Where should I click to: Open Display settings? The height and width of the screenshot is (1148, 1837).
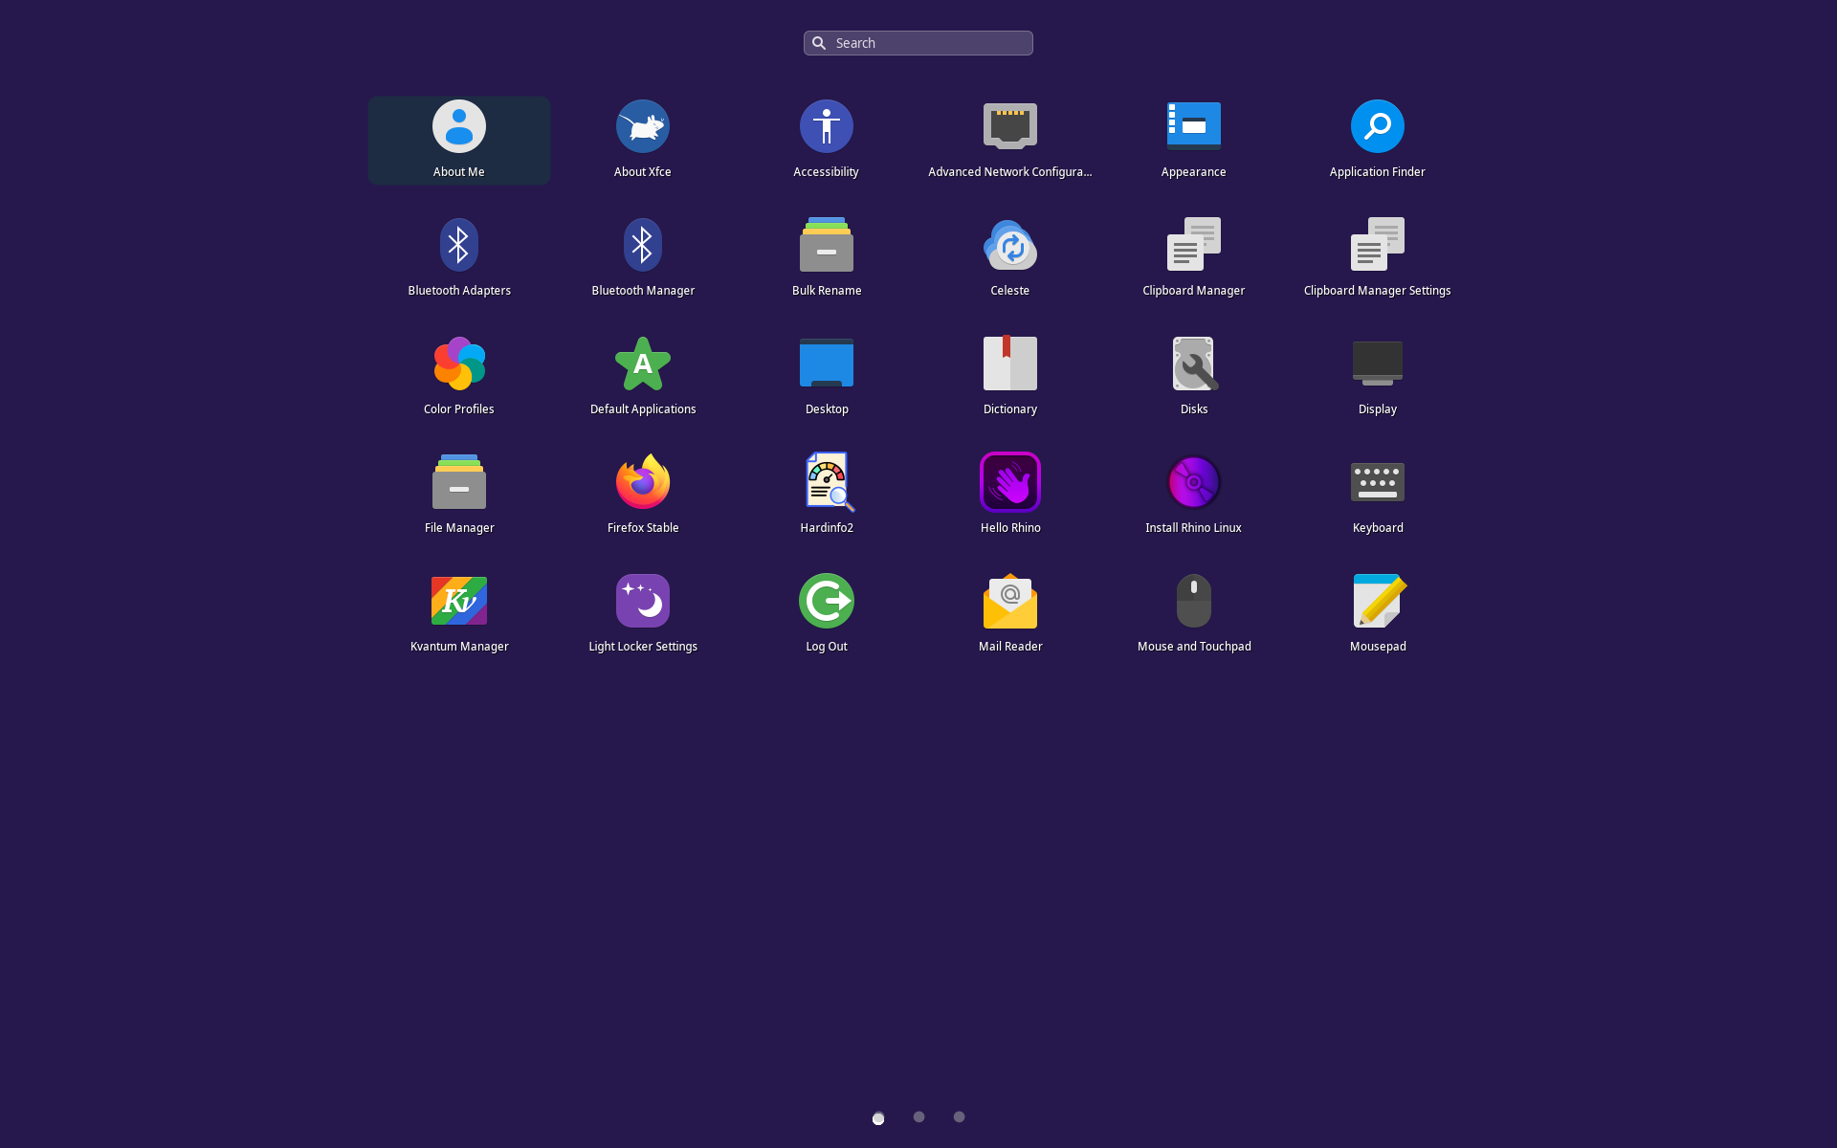point(1378,364)
